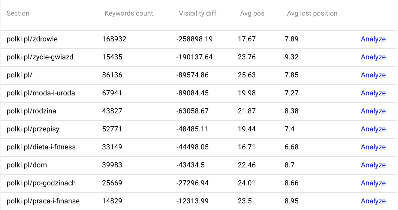This screenshot has height=210, width=398.
Task: Select the -258898.19 visibility diff value
Action: (x=194, y=39)
